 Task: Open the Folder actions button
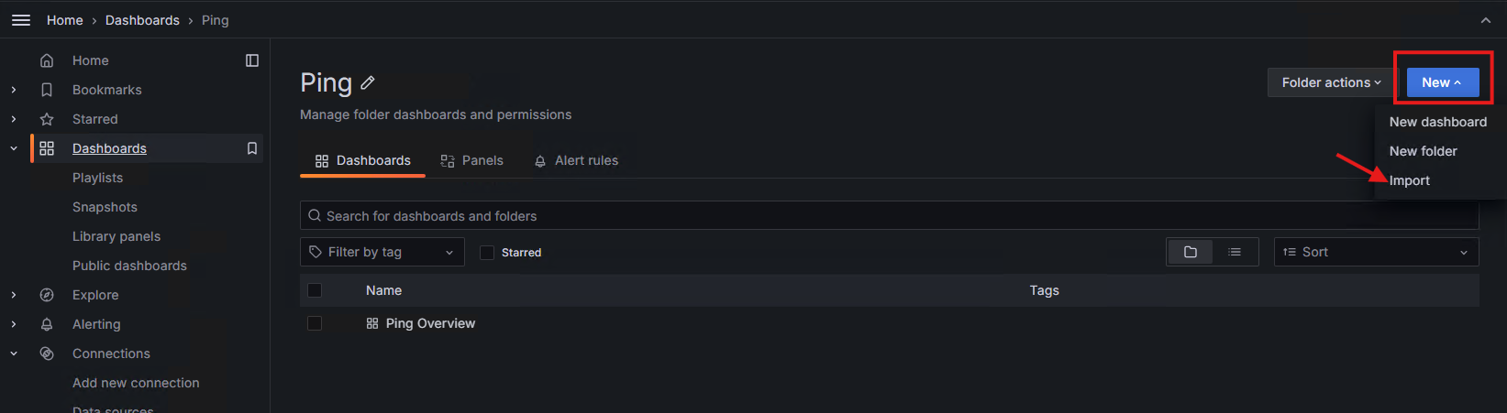[1331, 82]
